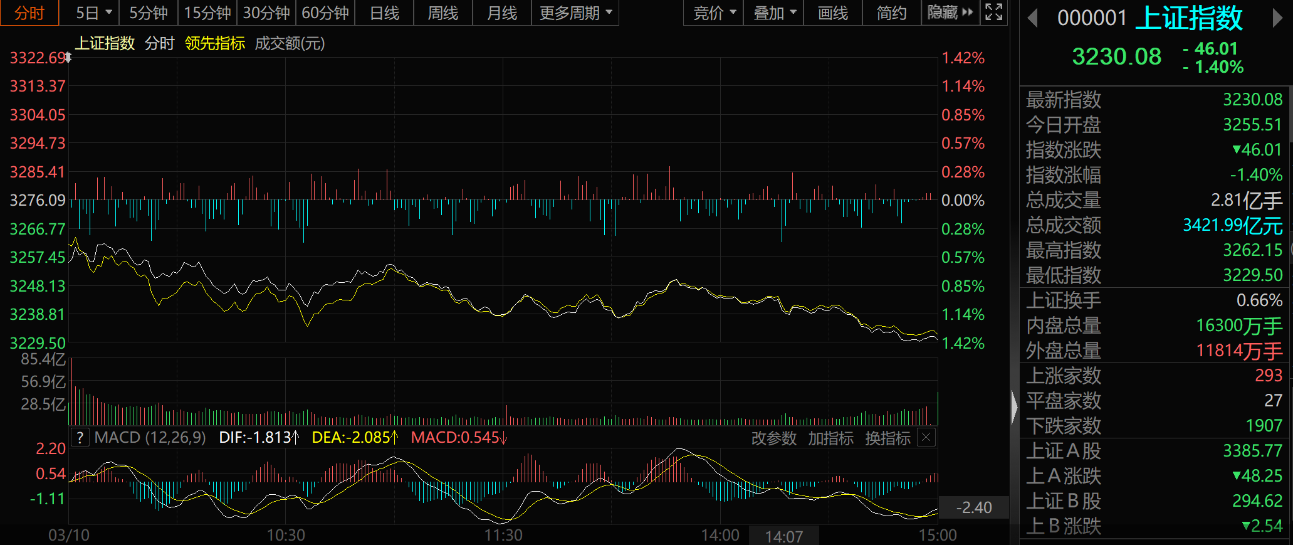Click 换指标 to change indicator
Screen dimensions: 1293x545
pyautogui.click(x=887, y=438)
